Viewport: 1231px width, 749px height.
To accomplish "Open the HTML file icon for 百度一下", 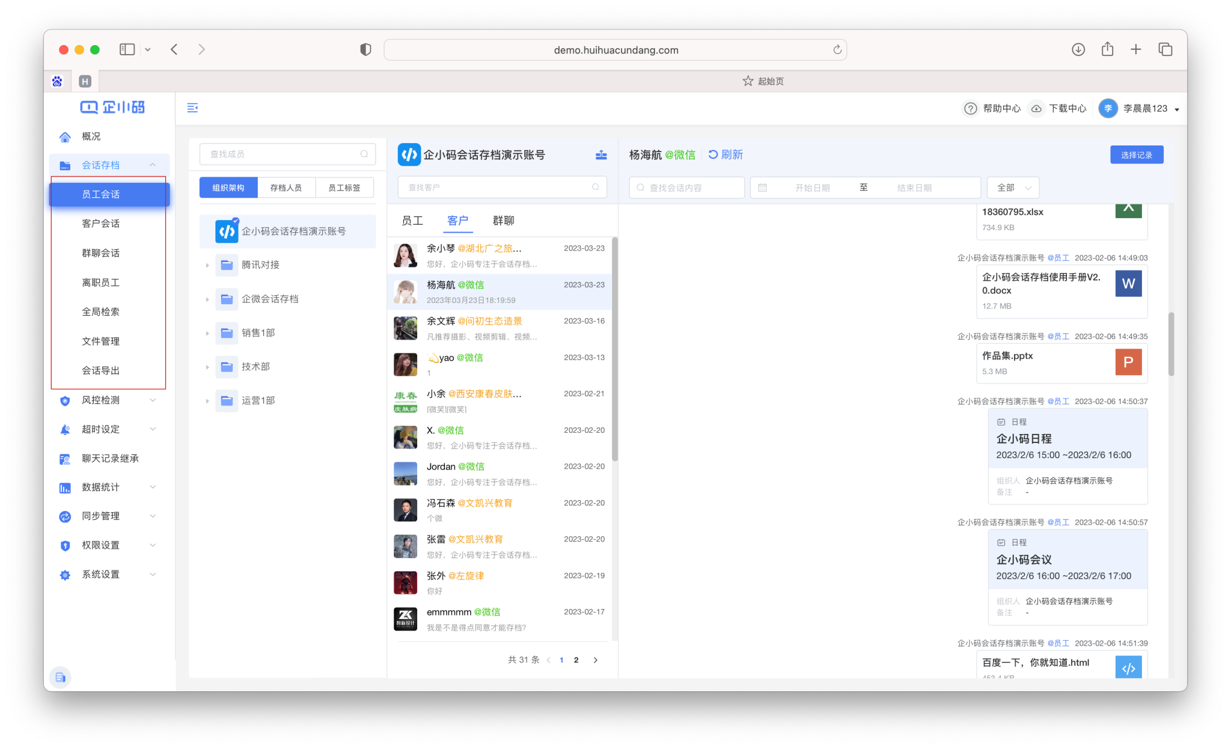I will [x=1129, y=667].
